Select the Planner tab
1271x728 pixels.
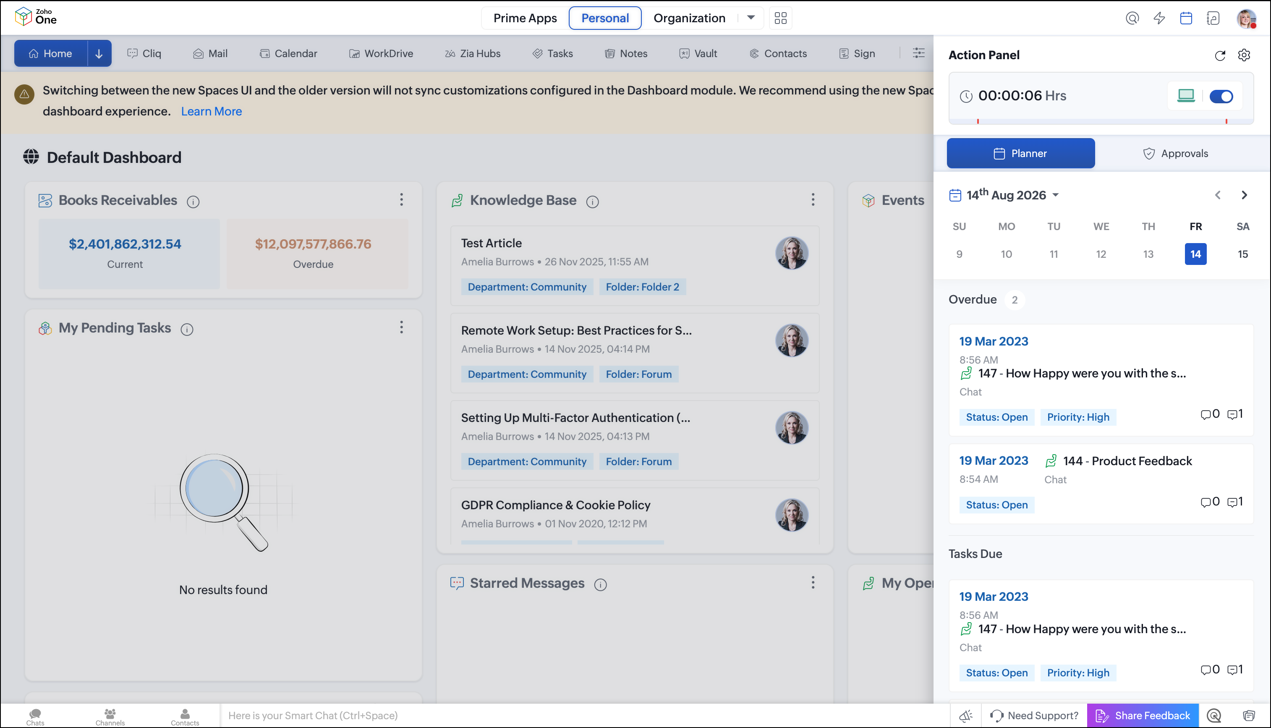tap(1020, 154)
